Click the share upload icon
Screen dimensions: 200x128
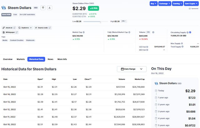click(x=50, y=8)
